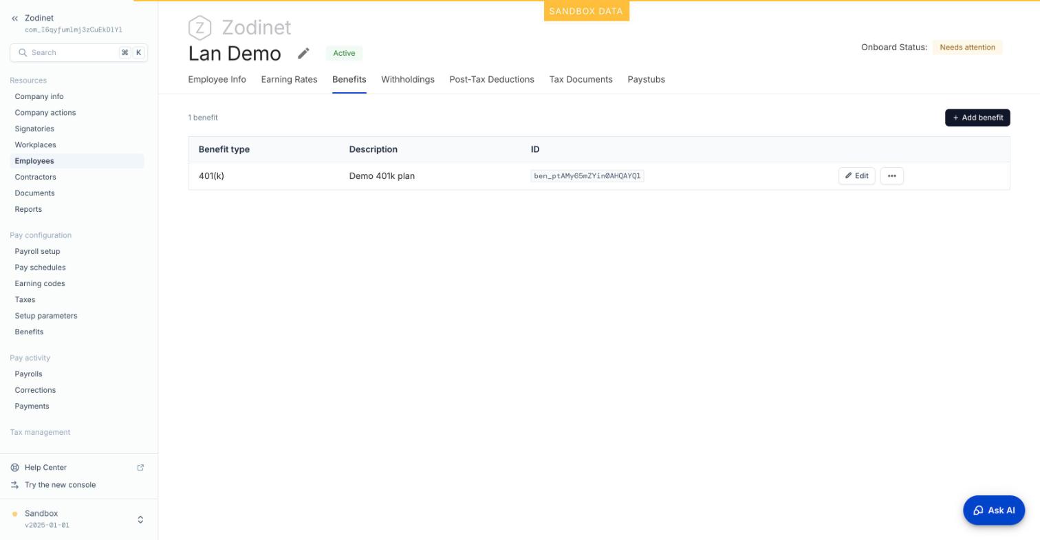Open Signatories page

point(34,129)
